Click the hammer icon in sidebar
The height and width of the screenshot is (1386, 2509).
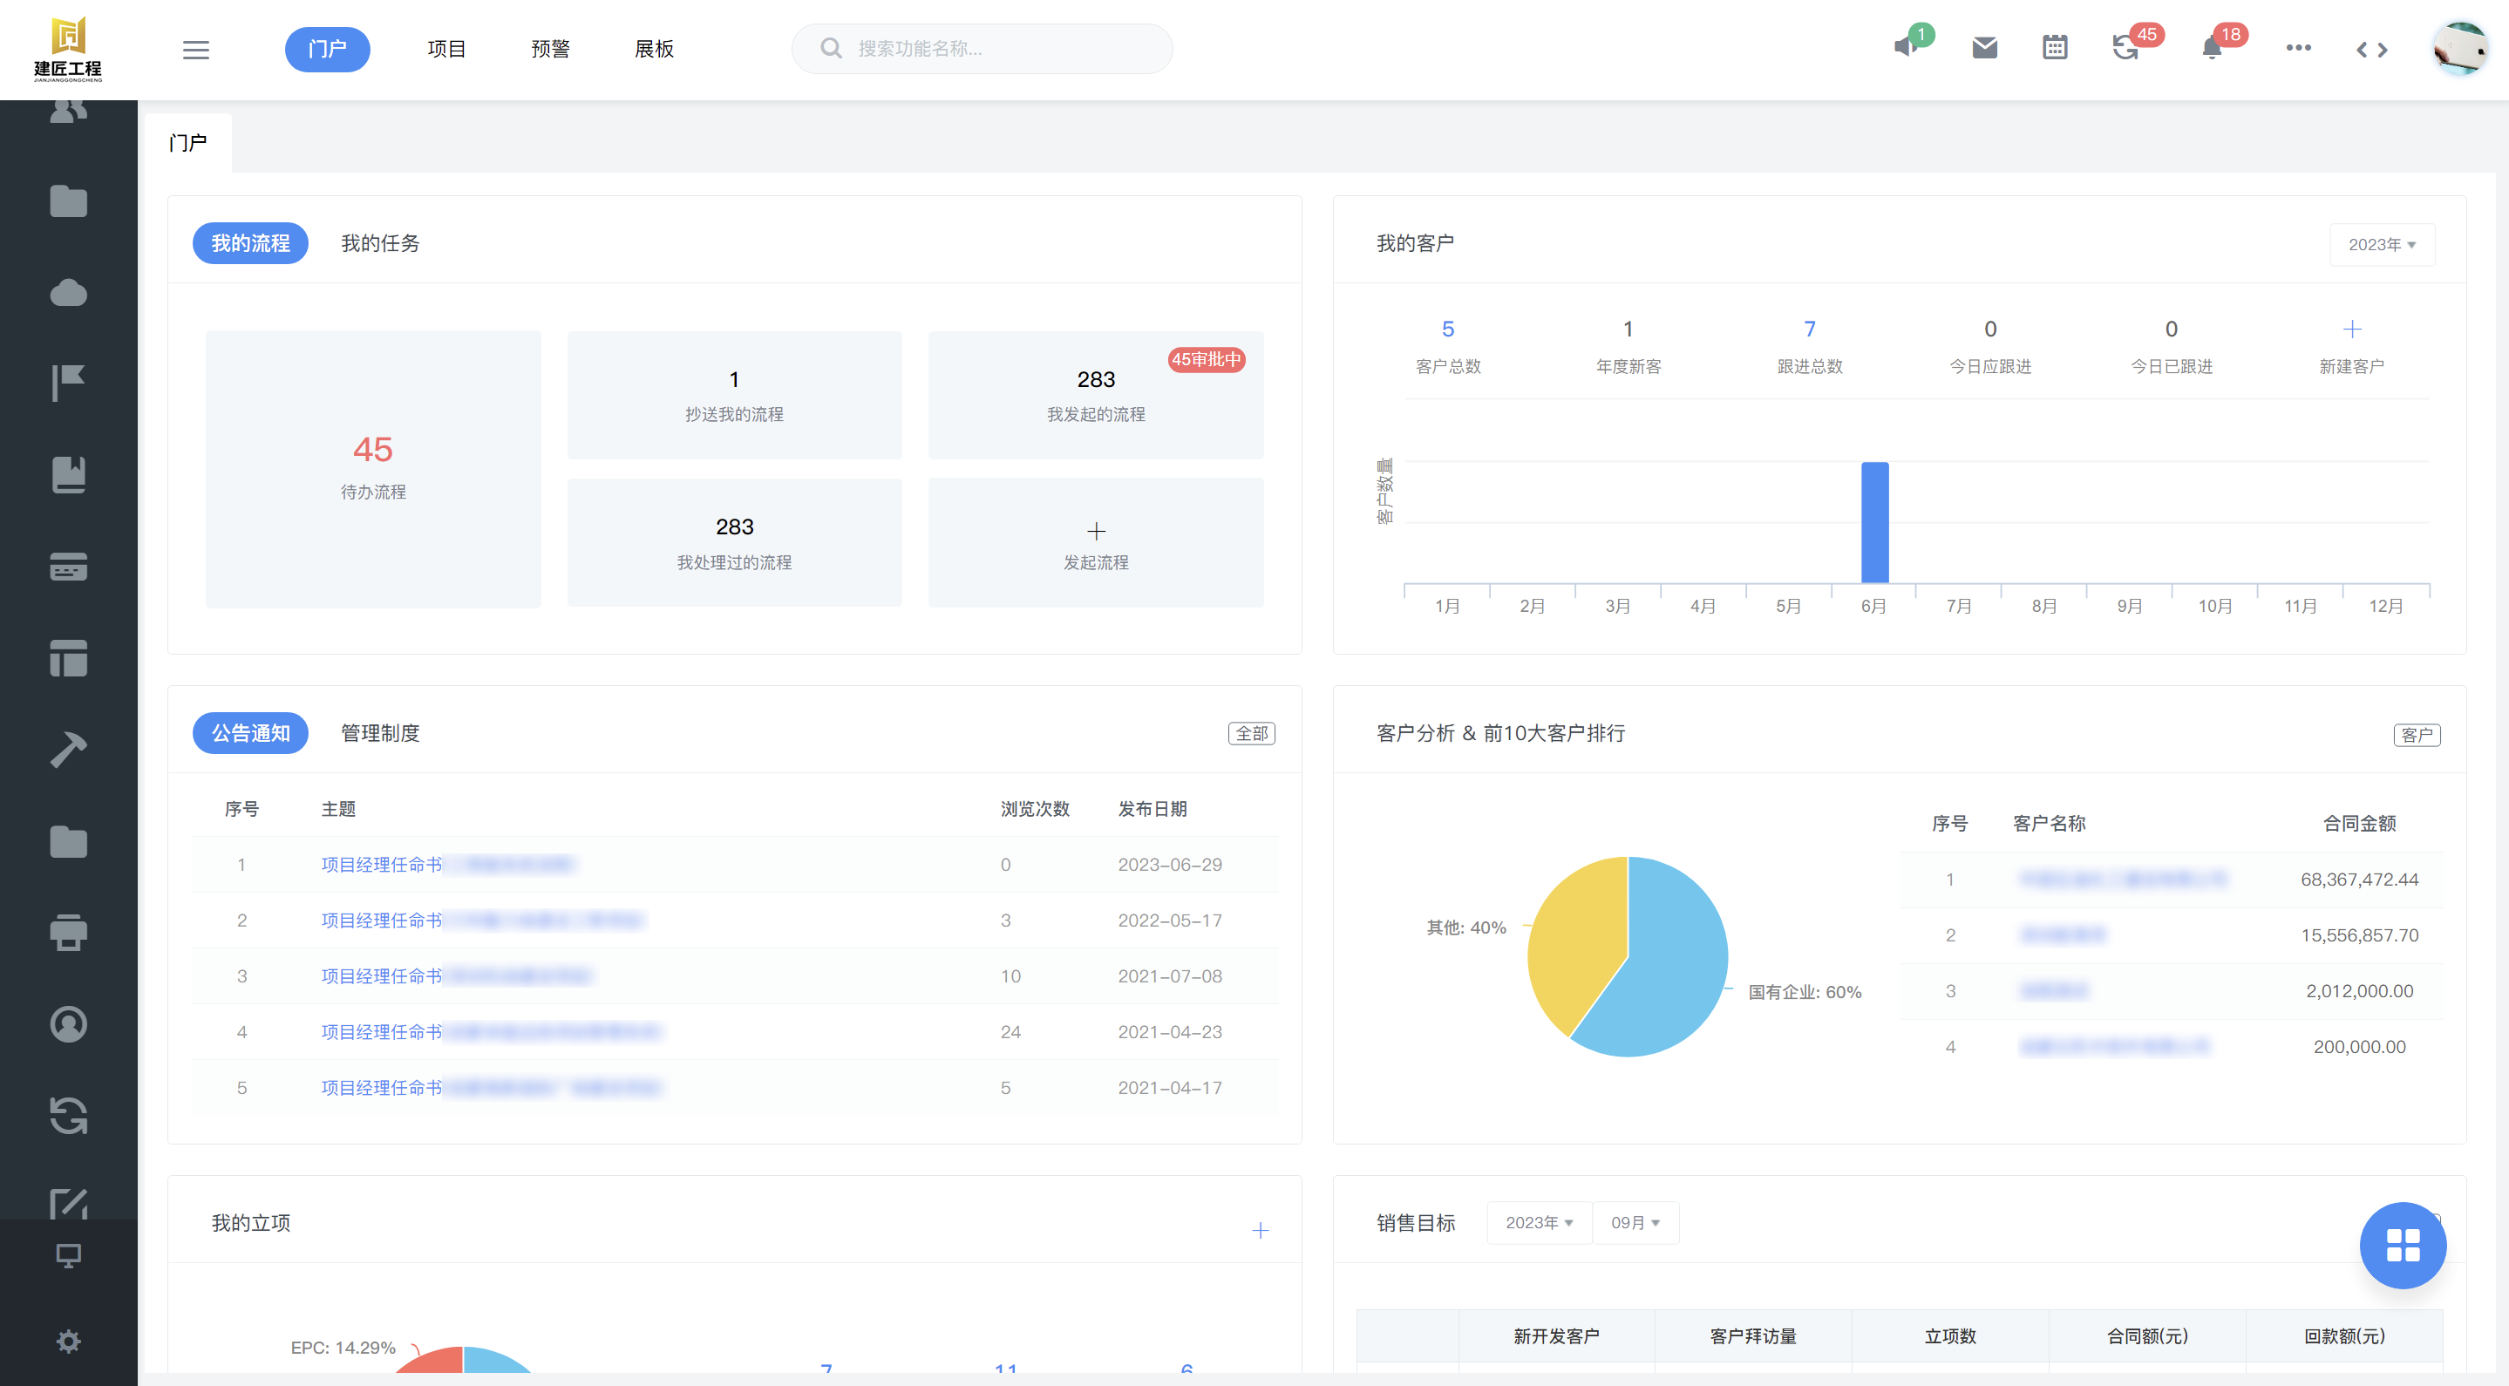coord(68,749)
